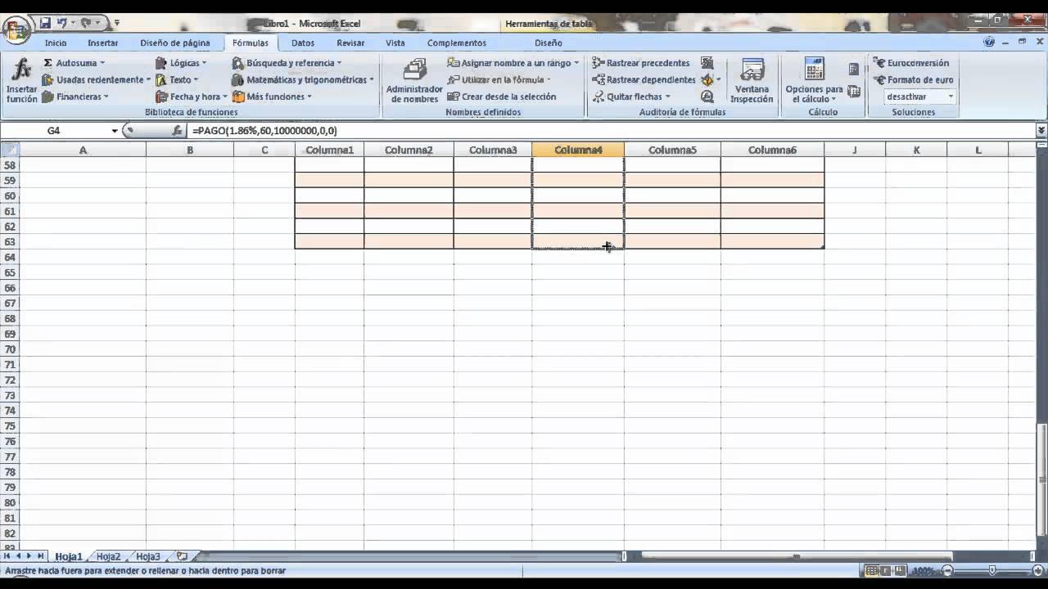The height and width of the screenshot is (589, 1048).
Task: Expand the Asignar nombre a un rango arrow
Action: click(576, 63)
